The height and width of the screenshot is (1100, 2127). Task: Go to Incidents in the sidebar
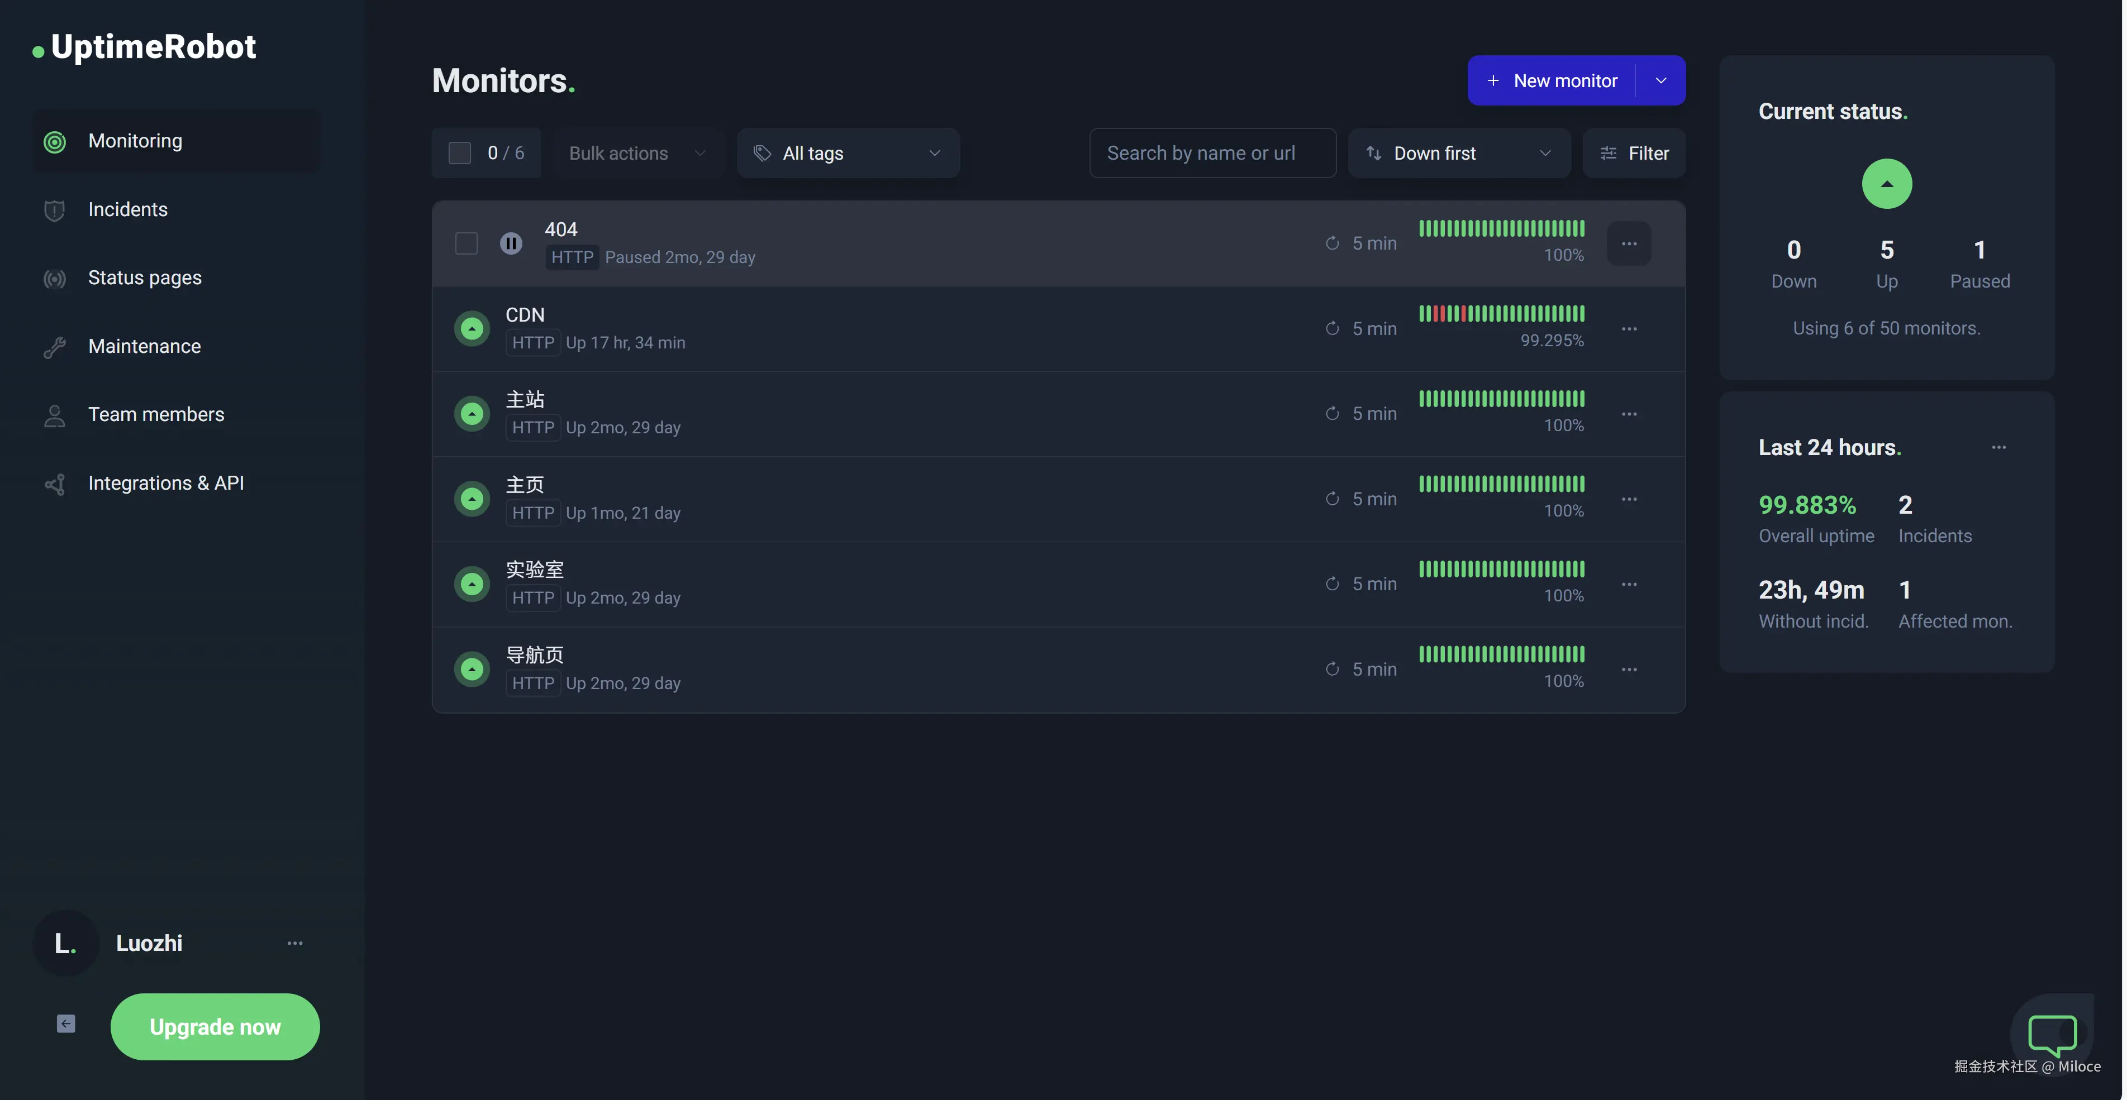(x=128, y=209)
